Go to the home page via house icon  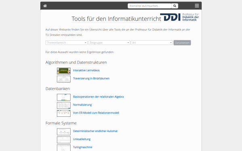(45, 6)
